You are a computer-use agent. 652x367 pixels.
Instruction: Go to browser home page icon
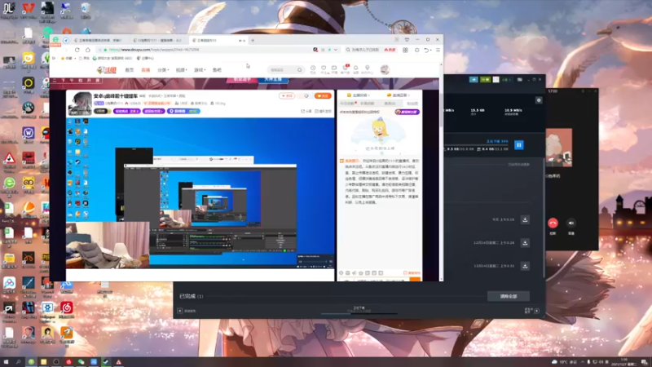(88, 50)
